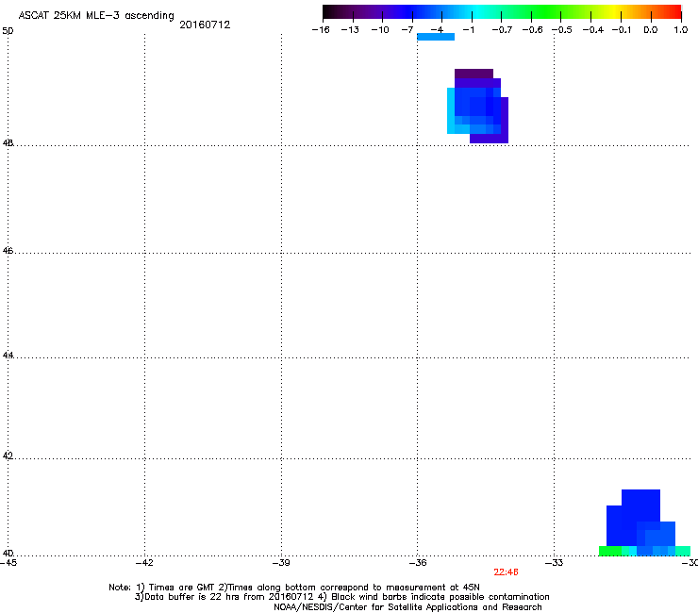
Task: Click the cyan section of the color bar
Action: point(474,11)
